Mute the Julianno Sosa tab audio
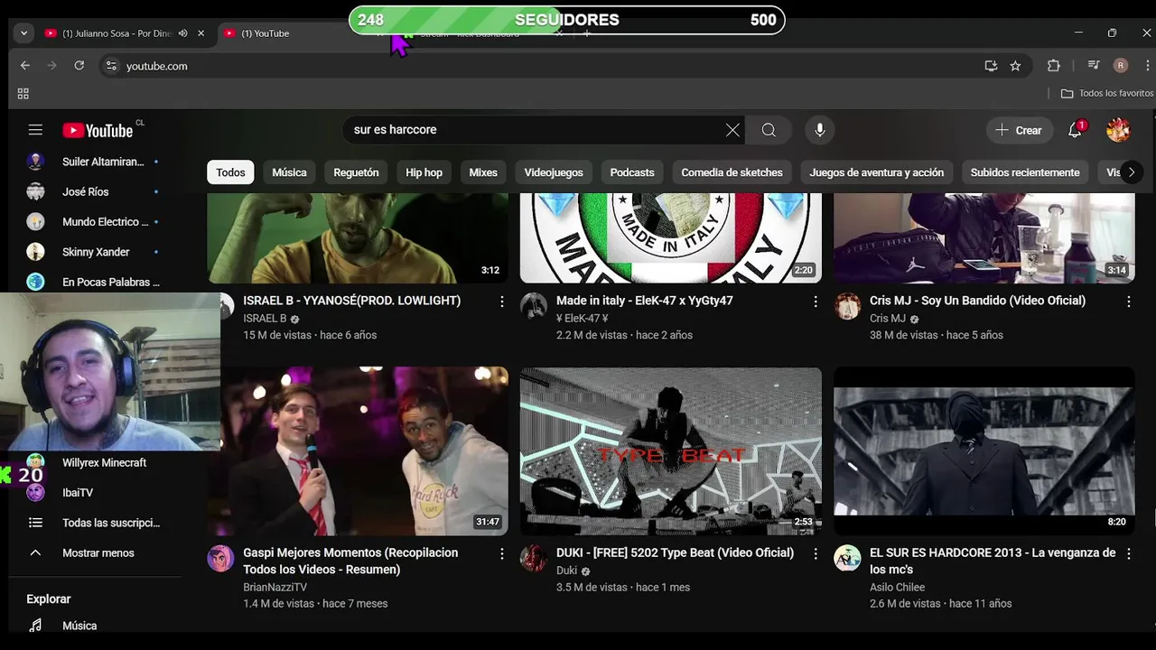This screenshot has width=1156, height=650. tap(182, 33)
